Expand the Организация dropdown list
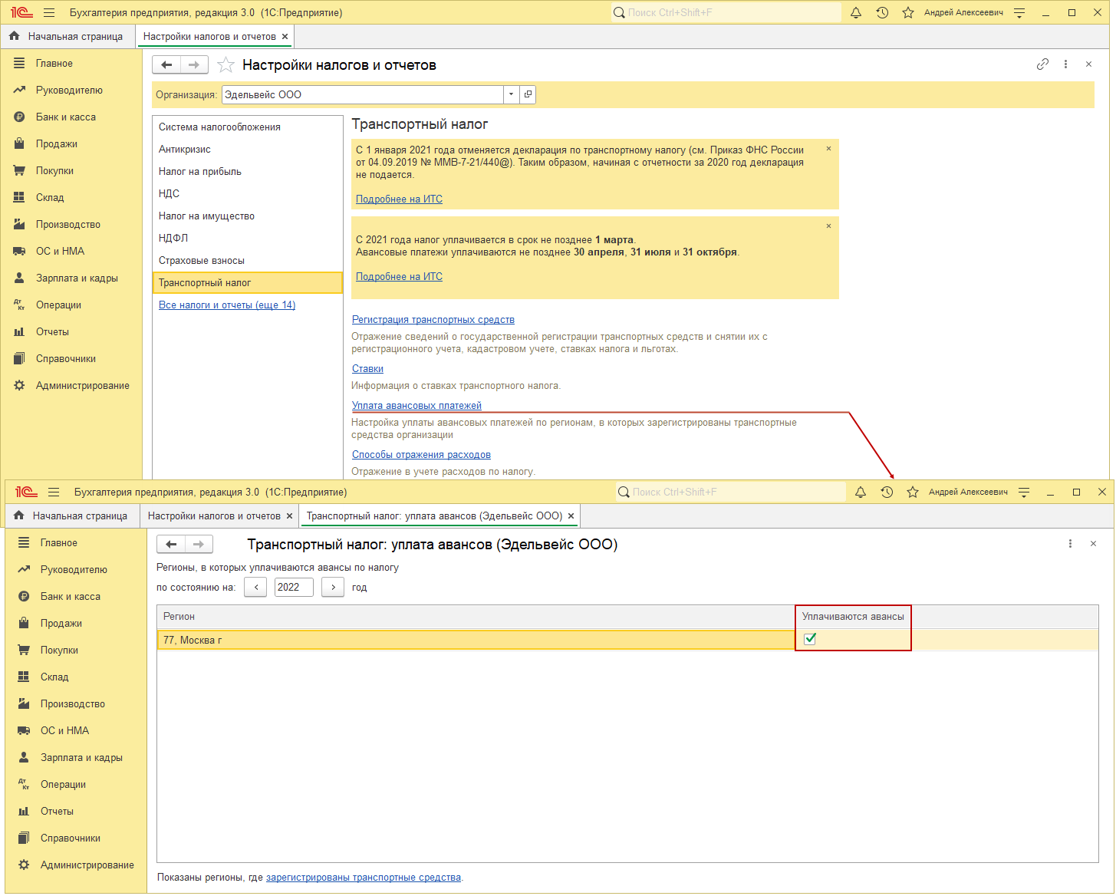The image size is (1116, 896). [512, 94]
